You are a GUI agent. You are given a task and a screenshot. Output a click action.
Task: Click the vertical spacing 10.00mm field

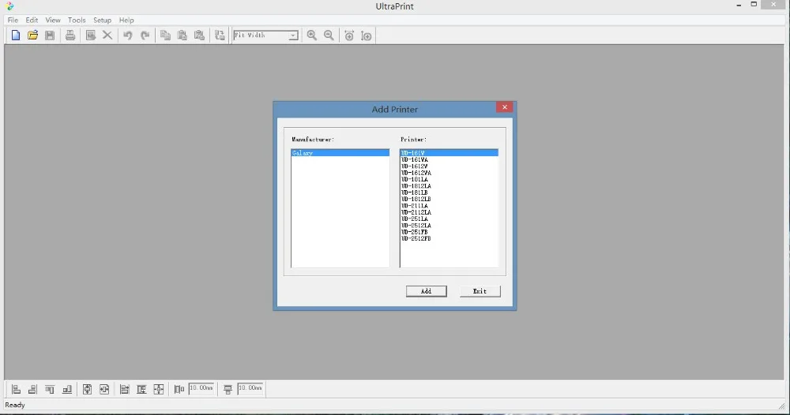250,388
